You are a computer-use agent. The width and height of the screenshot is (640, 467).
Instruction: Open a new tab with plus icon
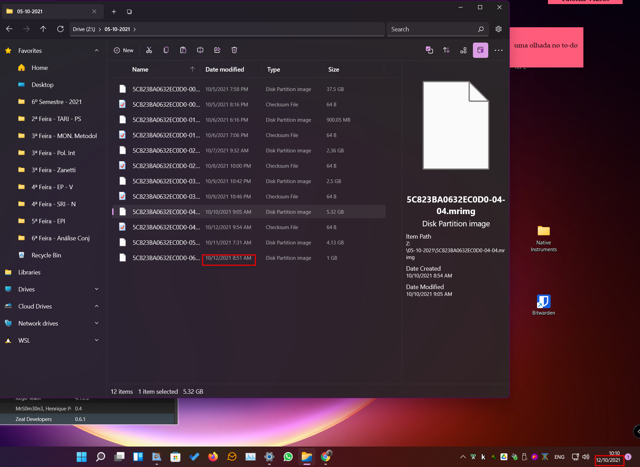tap(114, 12)
